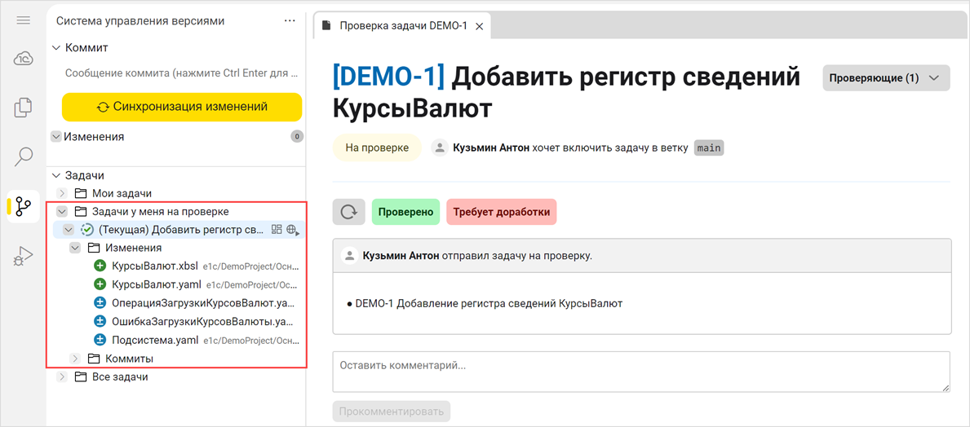Click the folder icon of Коммиты

point(94,358)
